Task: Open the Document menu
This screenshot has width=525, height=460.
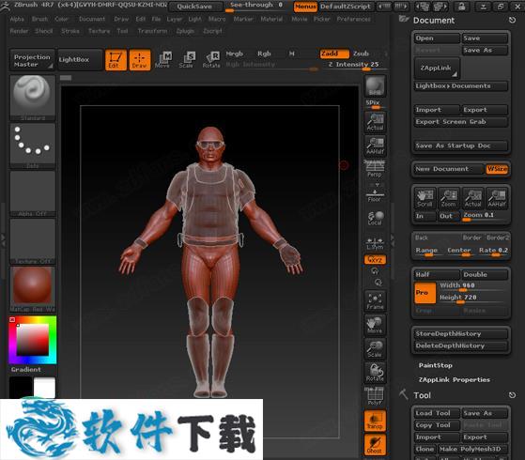Action: (92, 19)
